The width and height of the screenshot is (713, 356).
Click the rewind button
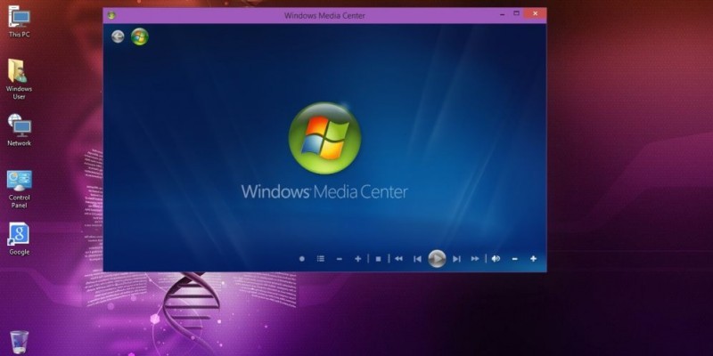[x=398, y=259]
